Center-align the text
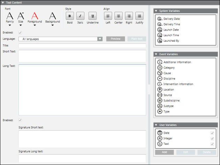220x165 pixels. click(x=118, y=16)
